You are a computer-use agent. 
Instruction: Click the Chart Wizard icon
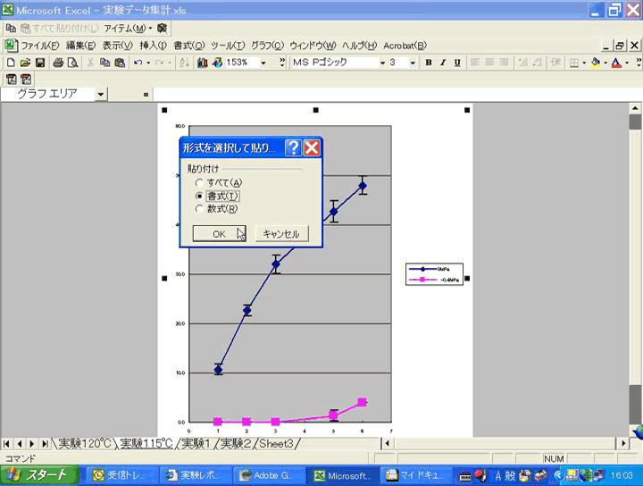(202, 63)
